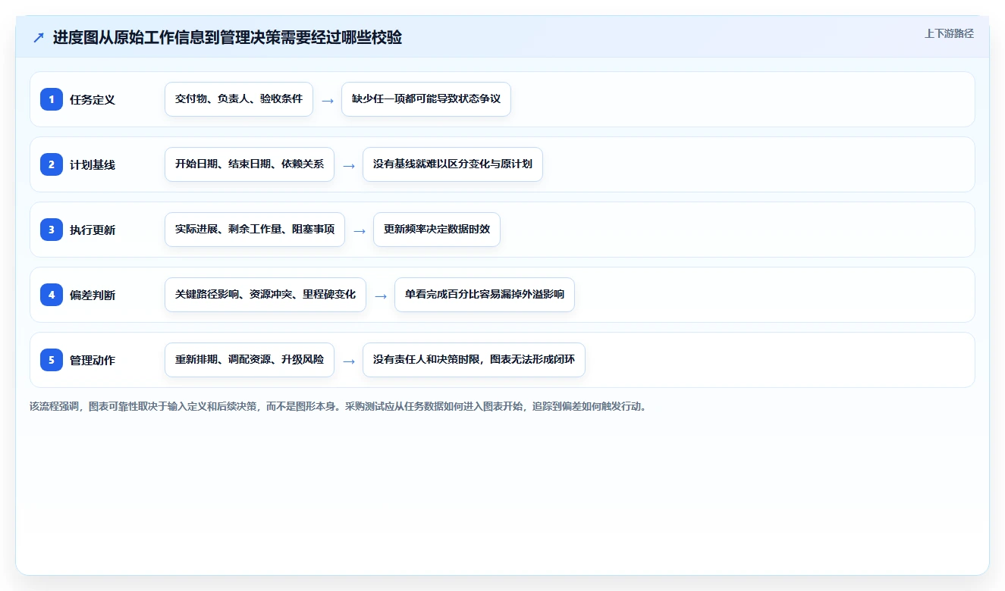
Task: Click the step 5 number badge
Action: point(52,360)
